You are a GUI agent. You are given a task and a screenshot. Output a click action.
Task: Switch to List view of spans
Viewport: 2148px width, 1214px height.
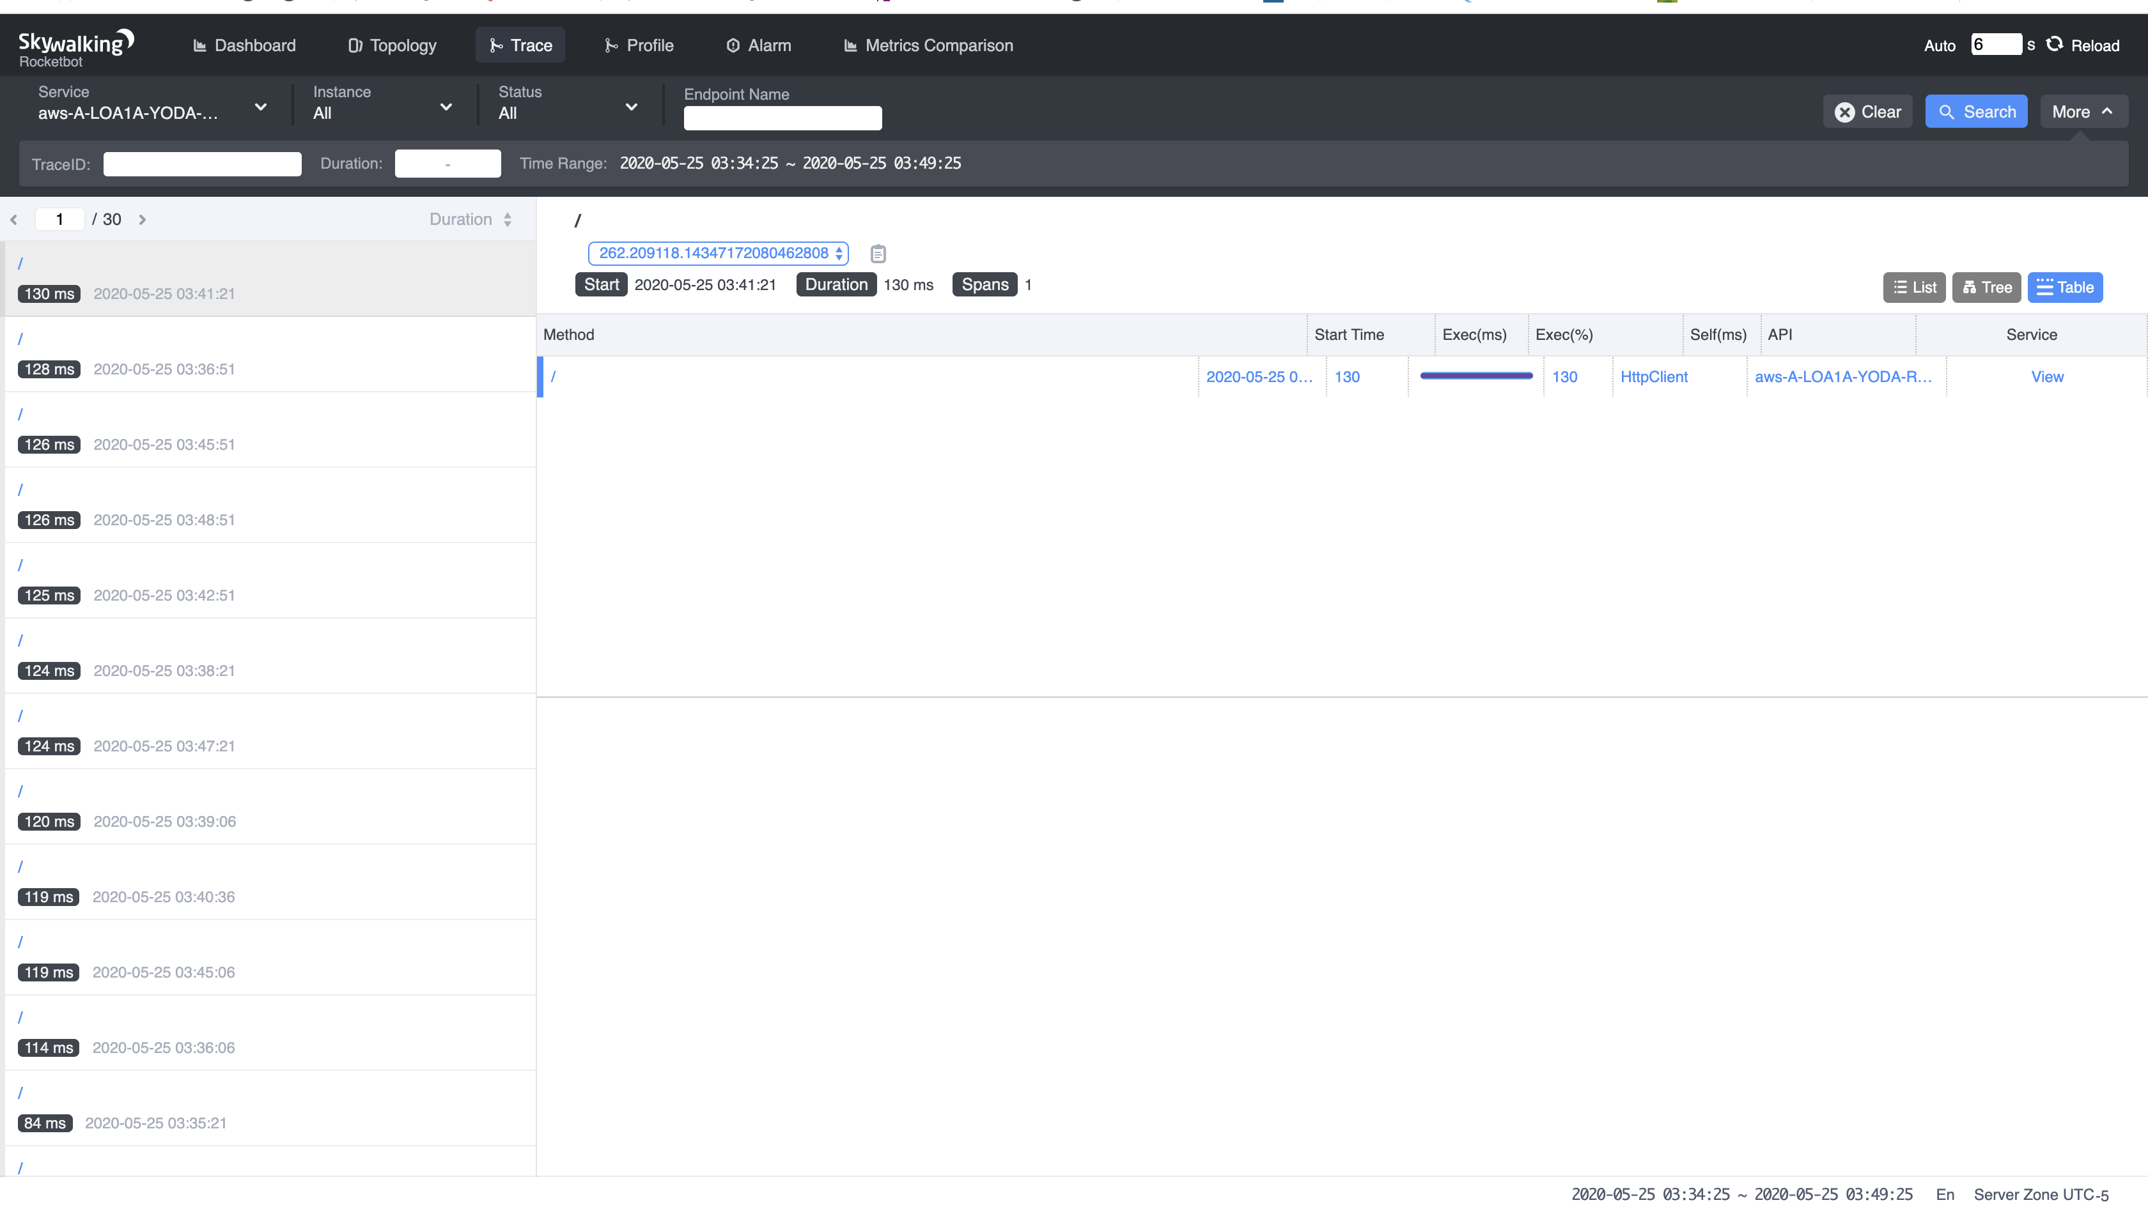tap(1915, 287)
